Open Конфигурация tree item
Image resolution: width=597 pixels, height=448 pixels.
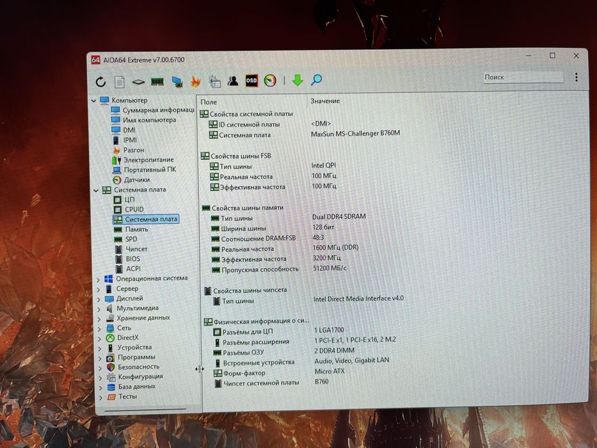(x=135, y=377)
